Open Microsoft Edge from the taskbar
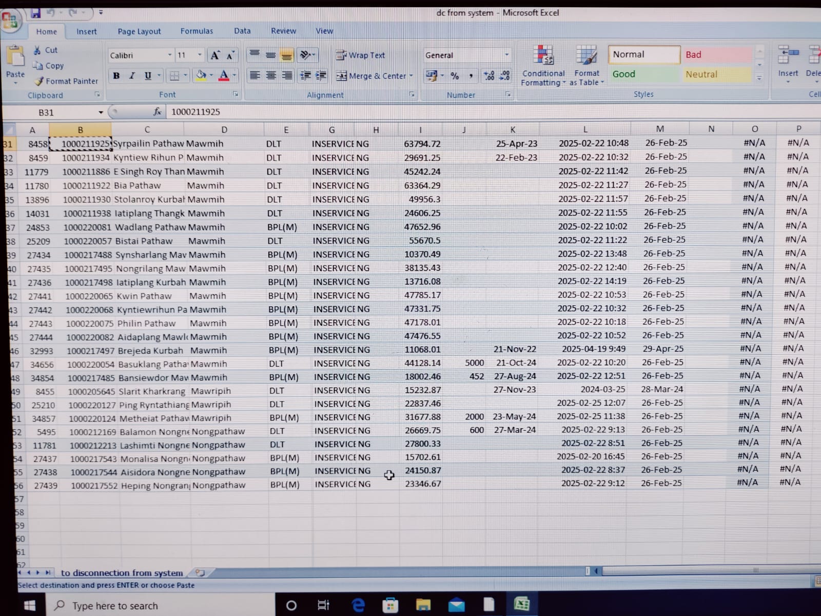Screen dimensions: 821x616 click(358, 605)
